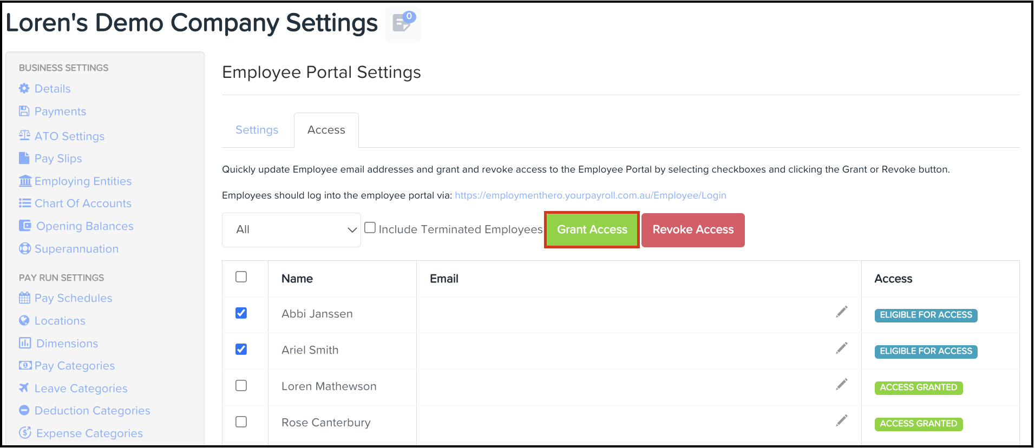This screenshot has width=1035, height=448.
Task: Click the gear icon next to Details
Action: pos(24,88)
